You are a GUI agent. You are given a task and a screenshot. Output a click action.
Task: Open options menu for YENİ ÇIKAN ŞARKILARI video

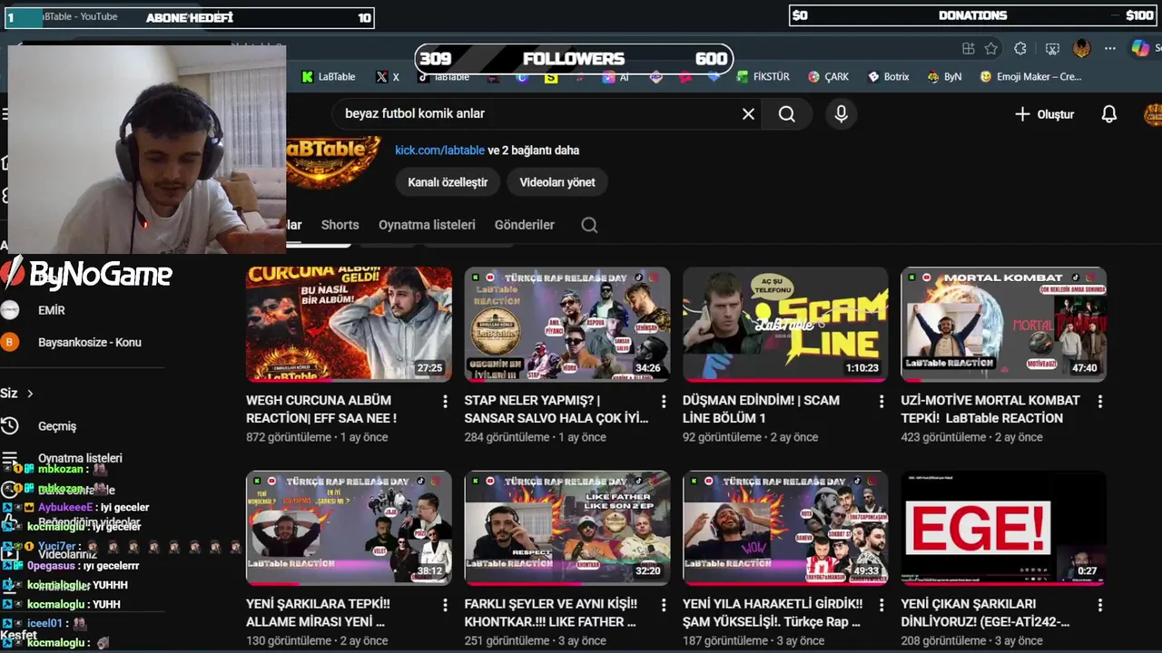1100,604
